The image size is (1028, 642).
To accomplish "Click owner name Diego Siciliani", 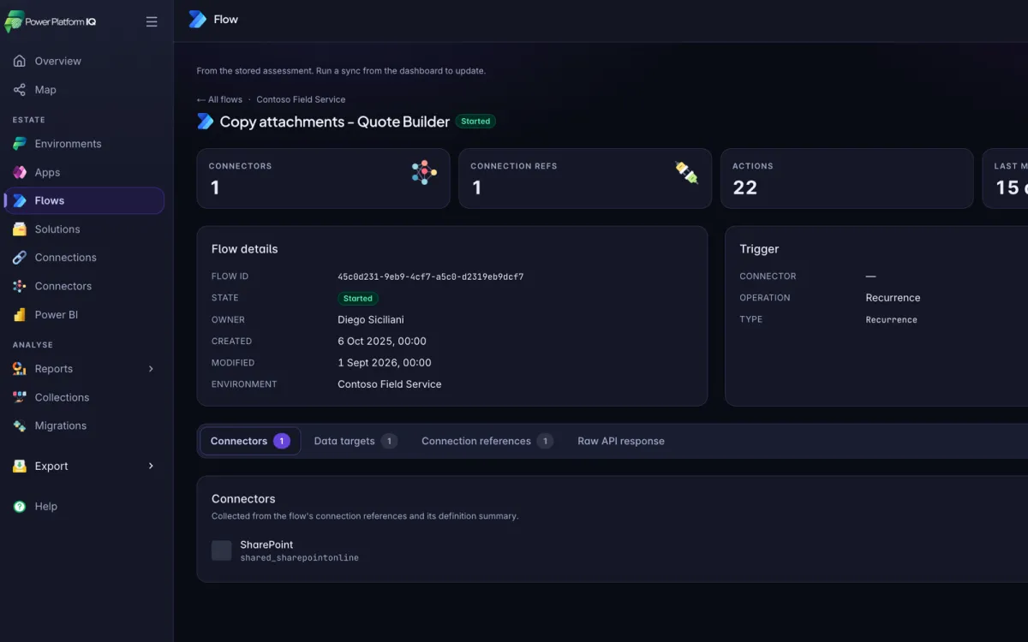I will 371,319.
